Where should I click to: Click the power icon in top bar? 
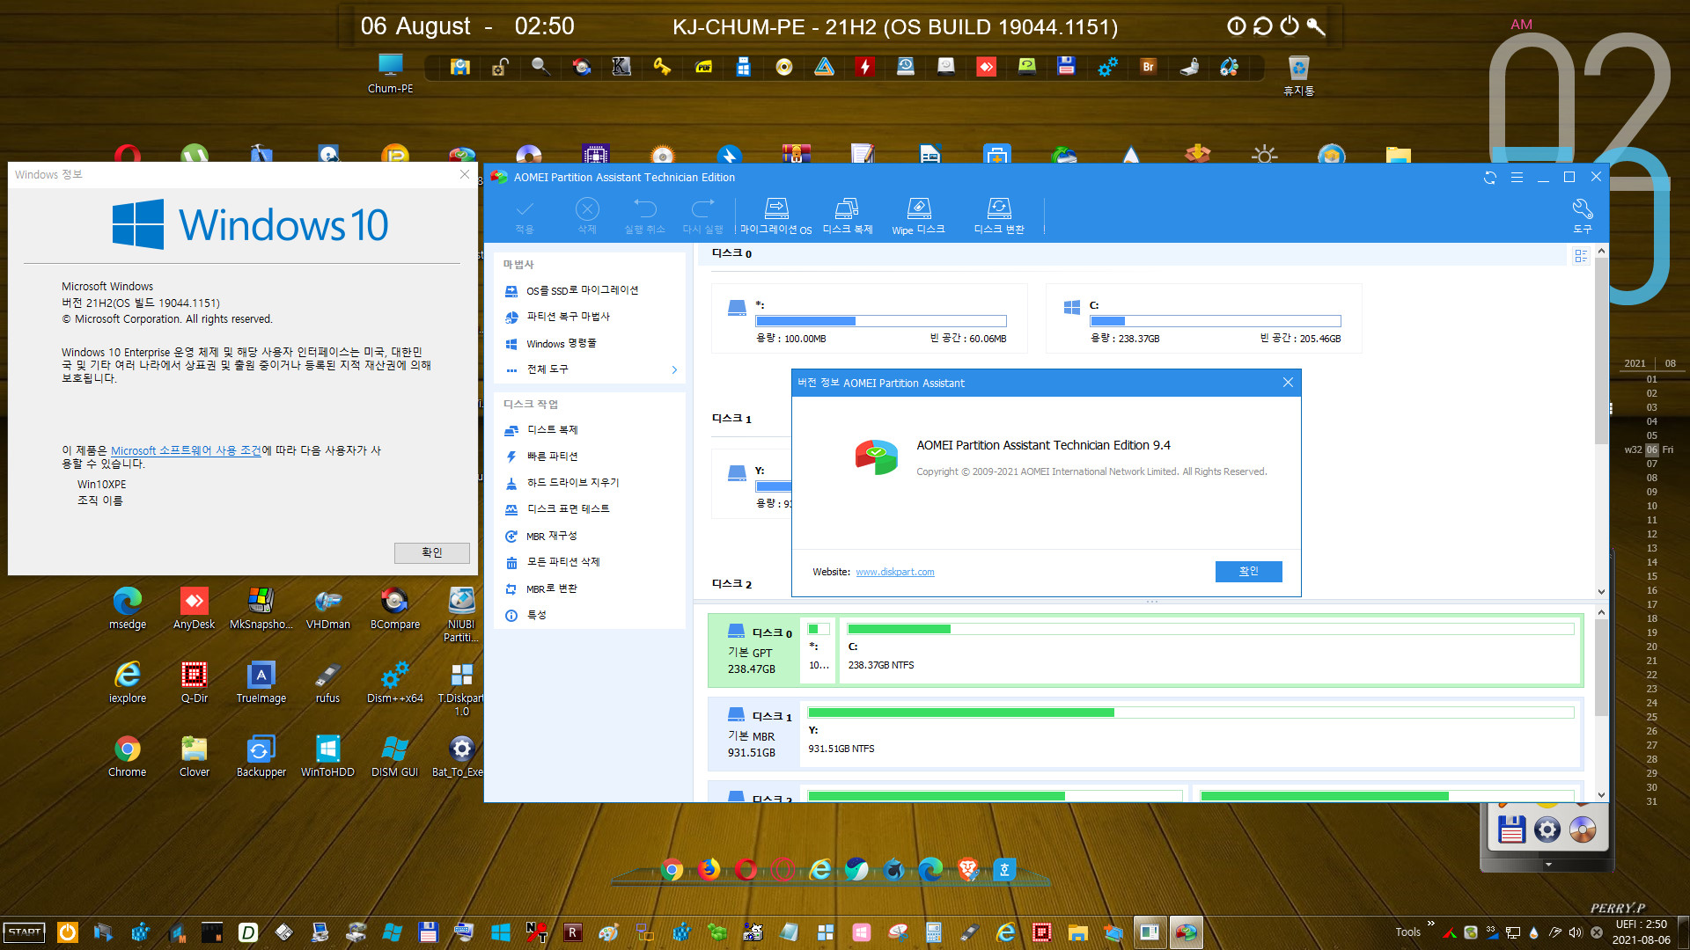coord(1289,26)
